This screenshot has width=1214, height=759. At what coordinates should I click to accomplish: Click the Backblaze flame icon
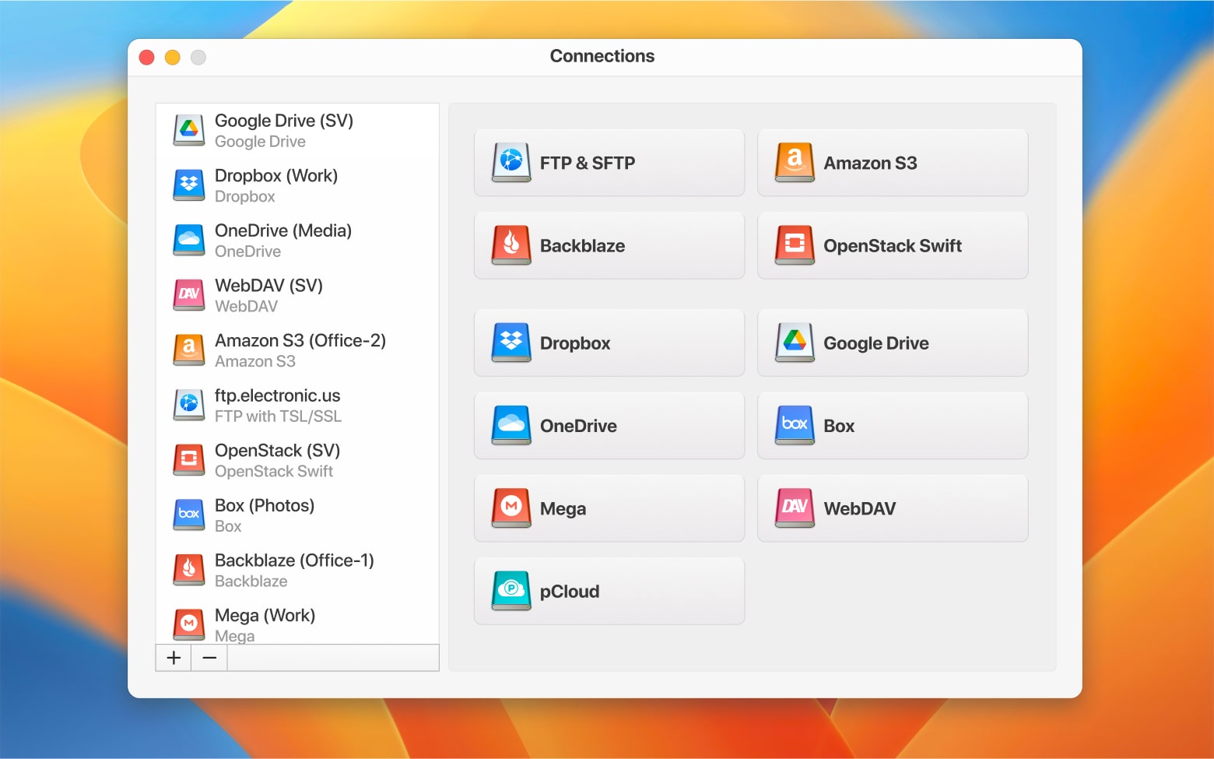coord(510,245)
